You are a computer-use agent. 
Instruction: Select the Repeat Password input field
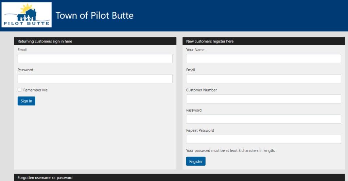click(x=263, y=139)
